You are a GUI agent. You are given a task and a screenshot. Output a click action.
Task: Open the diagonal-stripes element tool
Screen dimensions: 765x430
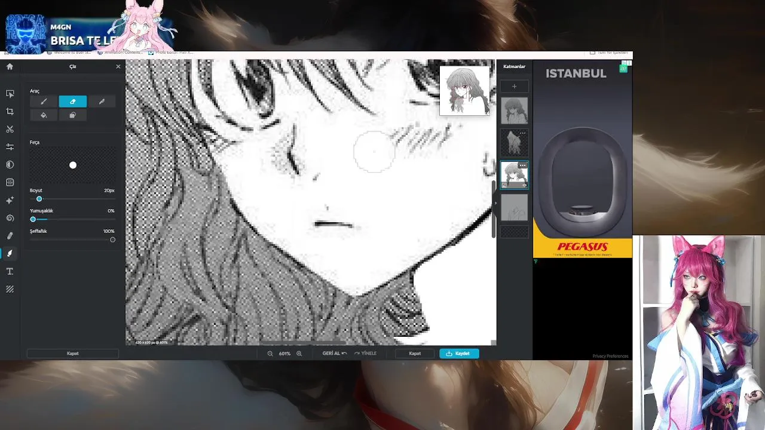(x=10, y=289)
